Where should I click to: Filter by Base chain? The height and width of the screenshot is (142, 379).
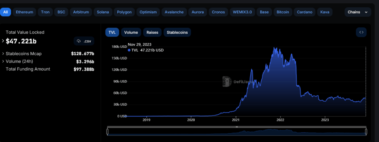click(x=264, y=12)
